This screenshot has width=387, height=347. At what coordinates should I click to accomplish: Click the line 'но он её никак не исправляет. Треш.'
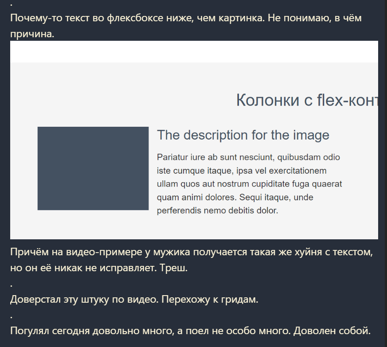pyautogui.click(x=99, y=268)
